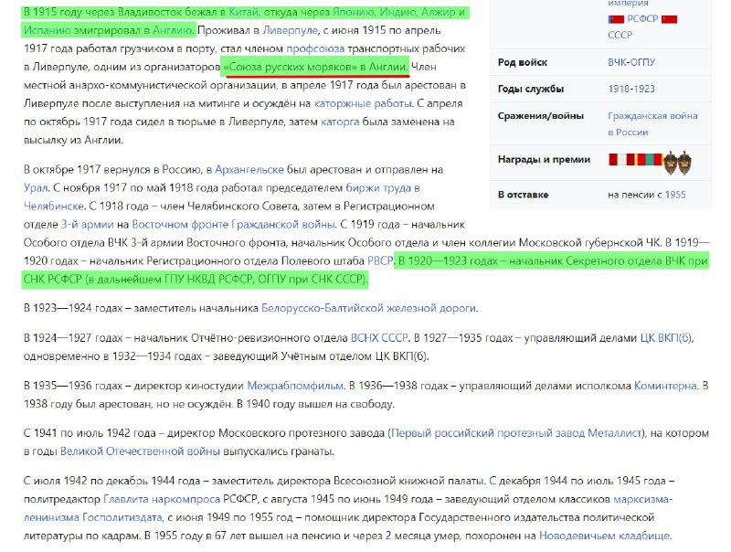This screenshot has height=552, width=731.
Task: Follow the Восточном фронте Гражданской войны link
Action: (x=233, y=224)
